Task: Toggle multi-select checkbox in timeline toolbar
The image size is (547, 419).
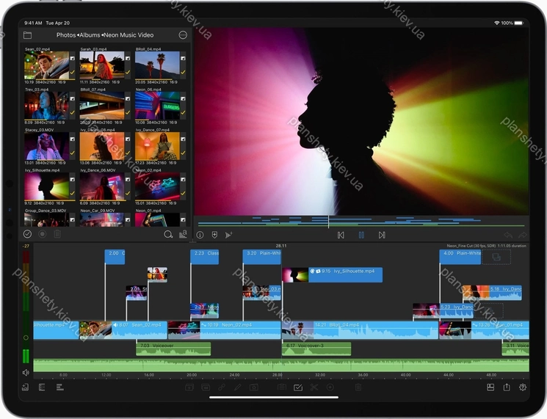Action: point(298,387)
